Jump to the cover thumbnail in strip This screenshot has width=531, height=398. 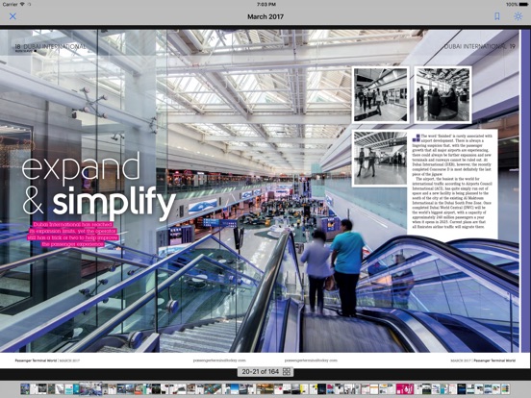pyautogui.click(x=25, y=388)
